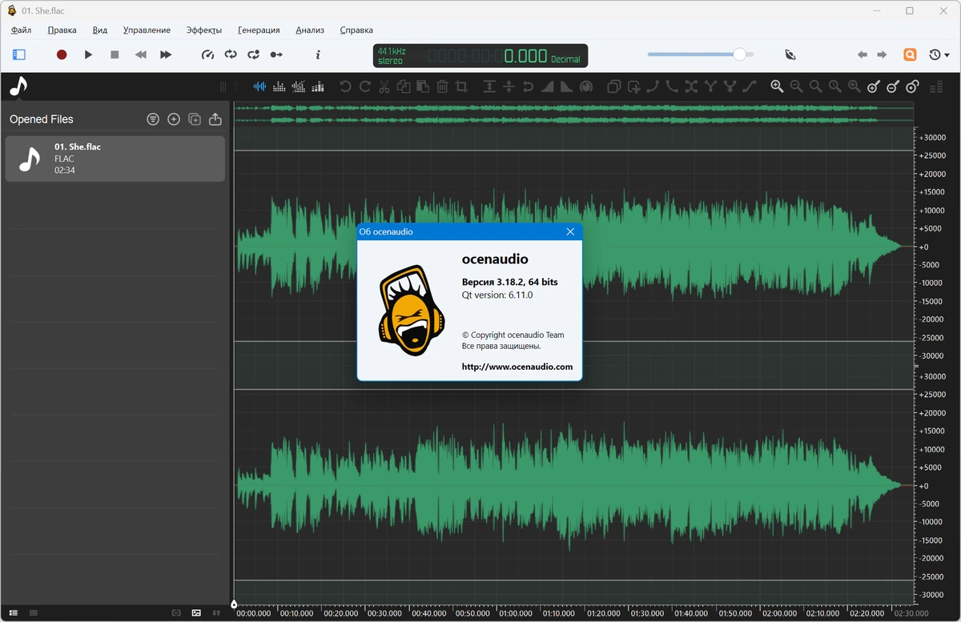The width and height of the screenshot is (961, 622).
Task: Click the Undo icon
Action: coord(345,86)
